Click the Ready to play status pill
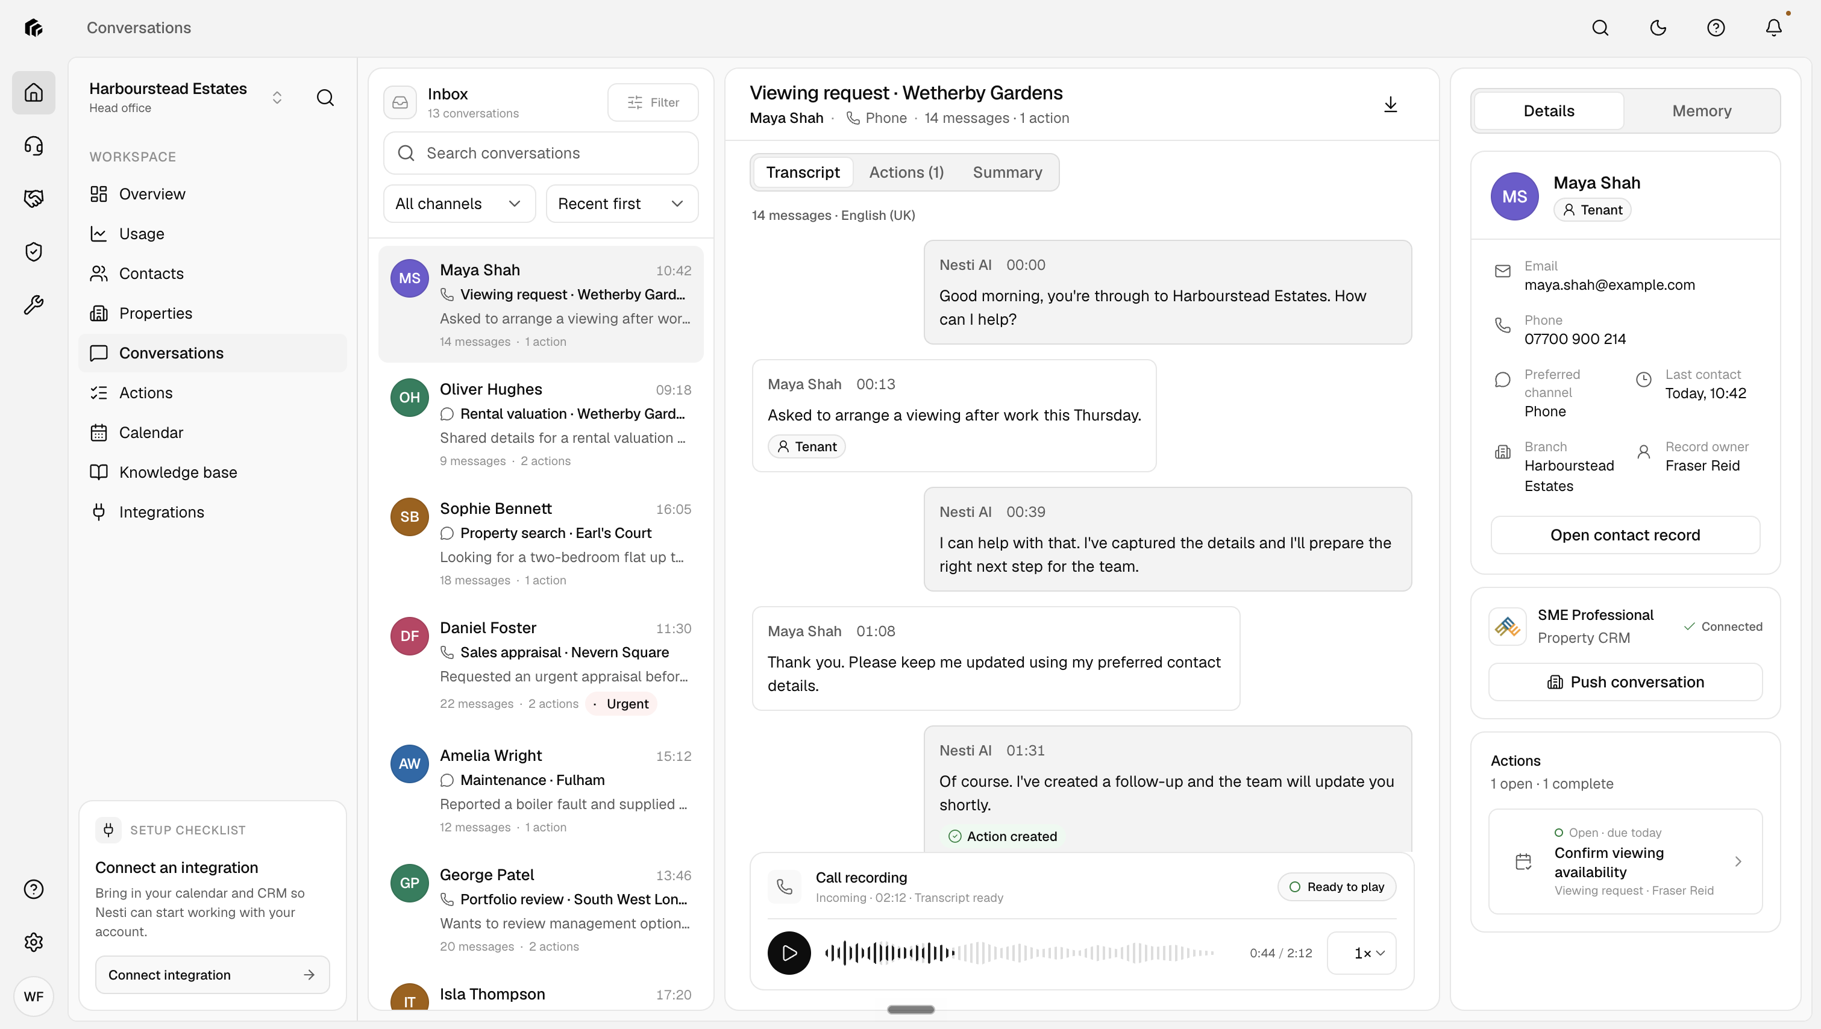The image size is (1821, 1029). (1337, 887)
